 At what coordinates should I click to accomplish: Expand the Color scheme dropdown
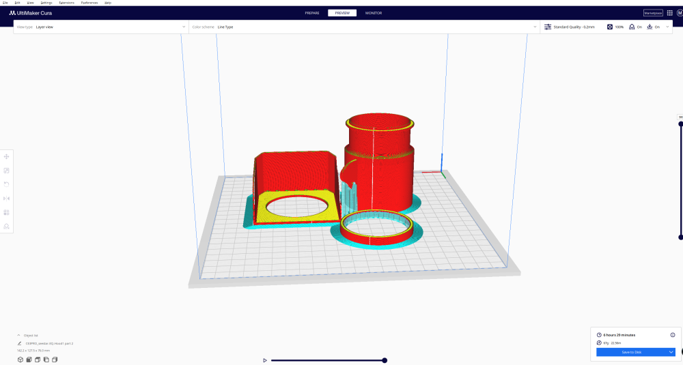(x=363, y=27)
